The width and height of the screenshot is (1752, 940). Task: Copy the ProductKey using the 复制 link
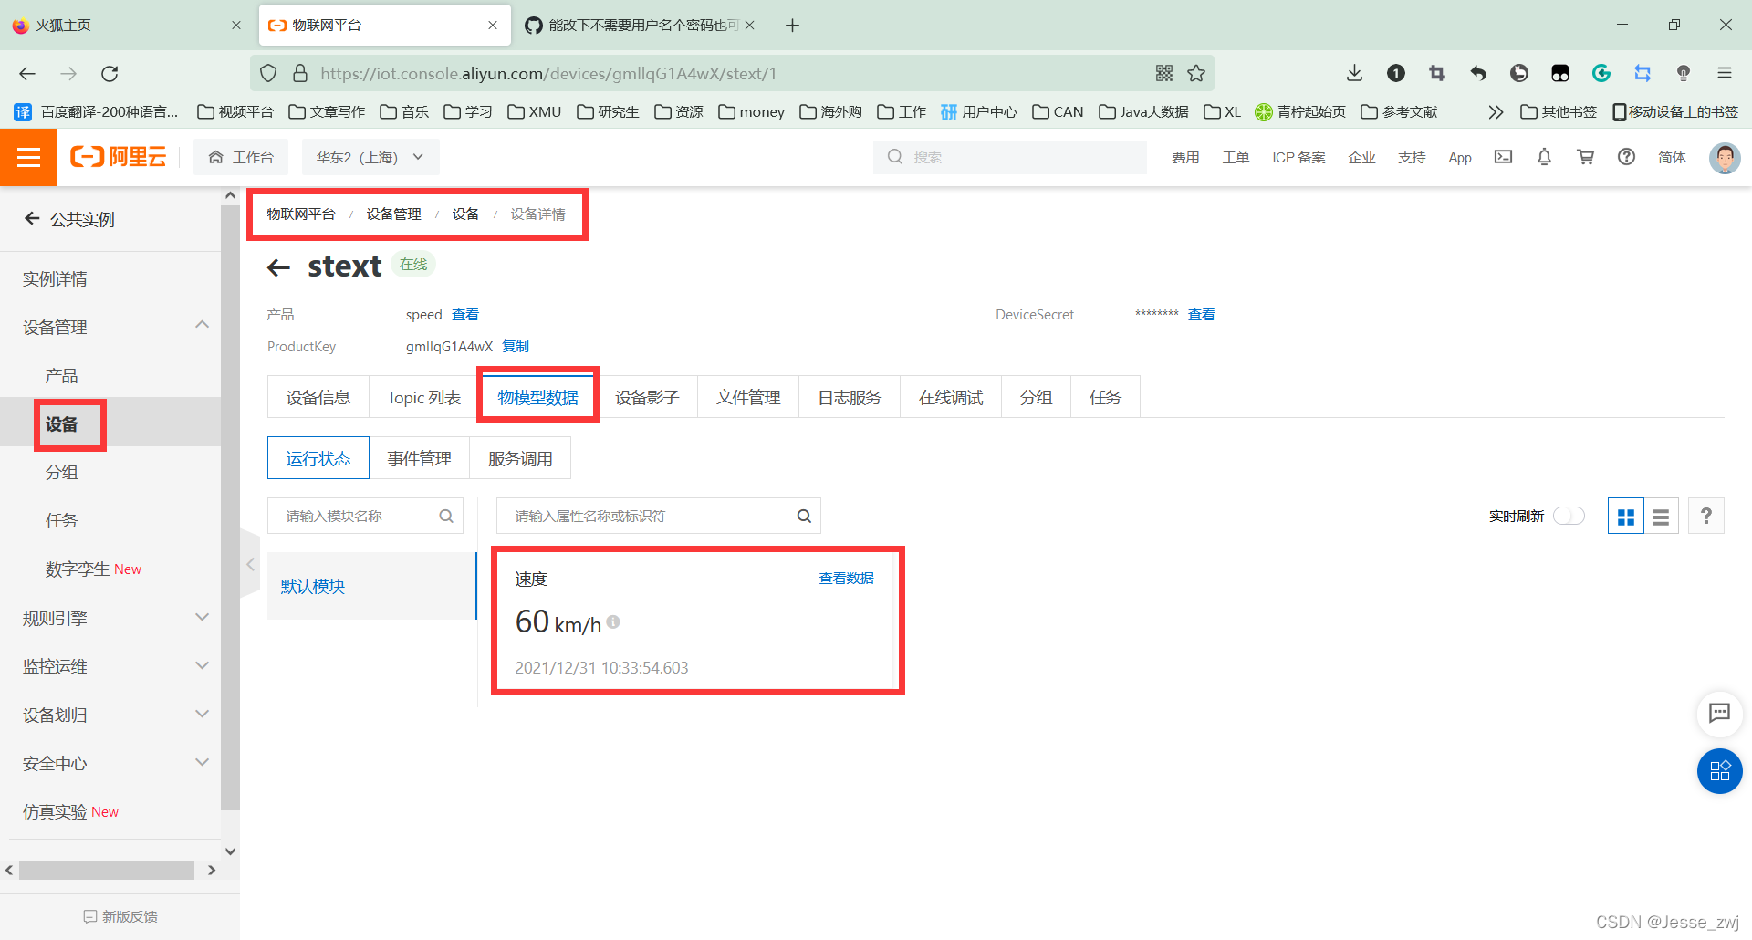click(515, 346)
